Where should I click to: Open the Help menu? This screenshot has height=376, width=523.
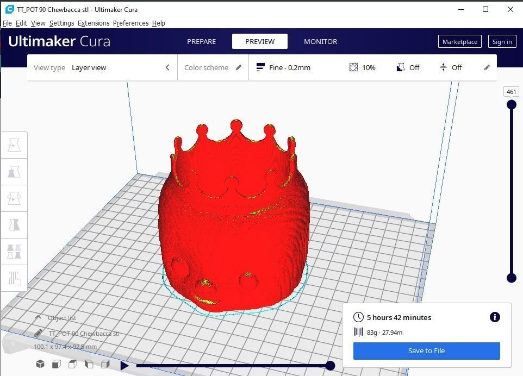[158, 23]
